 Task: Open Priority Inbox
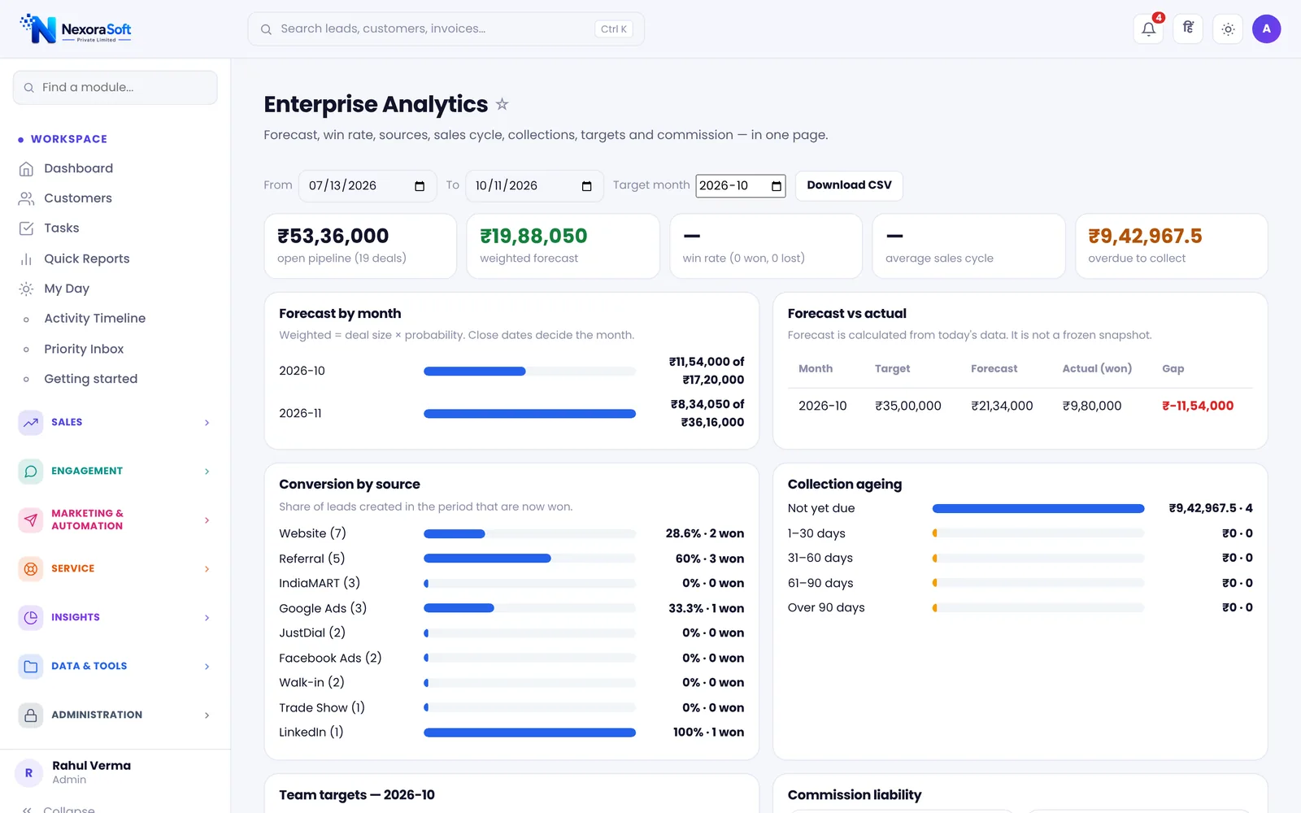pos(115,349)
